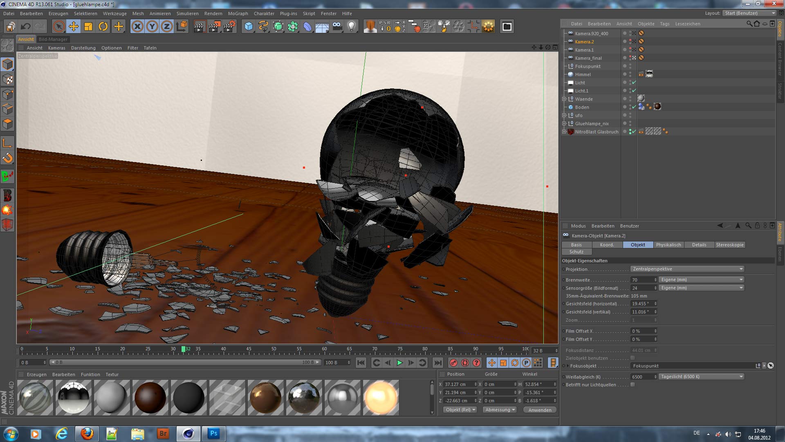
Task: Open the MoGraph menu
Action: tap(238, 14)
